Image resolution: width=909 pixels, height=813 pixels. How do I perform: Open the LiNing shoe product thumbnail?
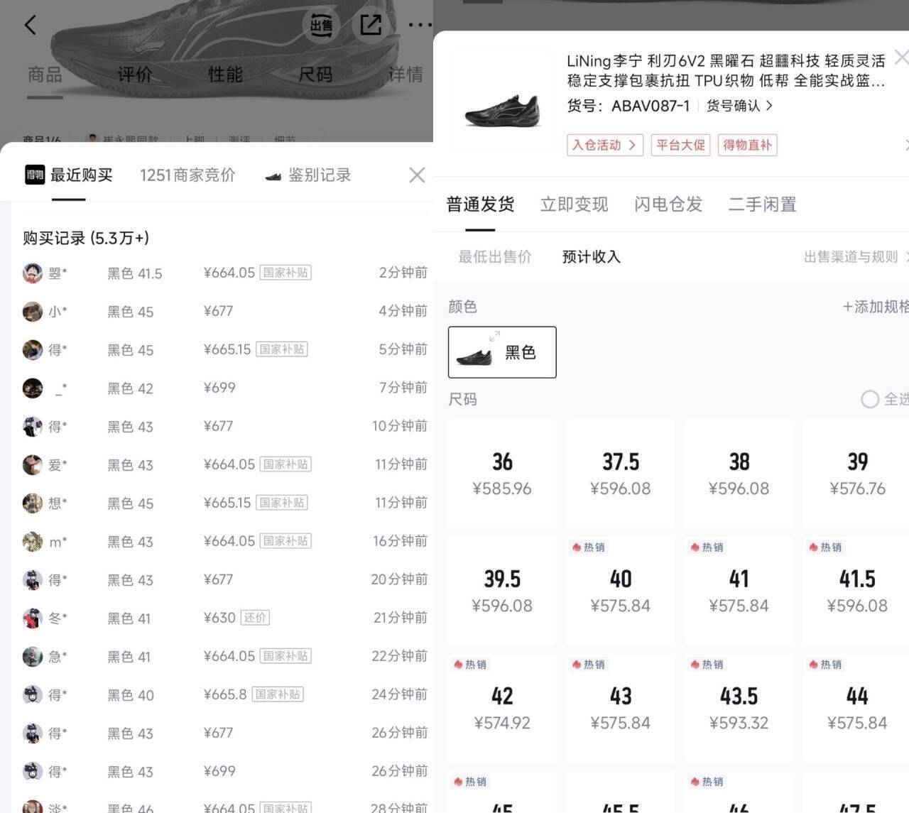(x=503, y=100)
